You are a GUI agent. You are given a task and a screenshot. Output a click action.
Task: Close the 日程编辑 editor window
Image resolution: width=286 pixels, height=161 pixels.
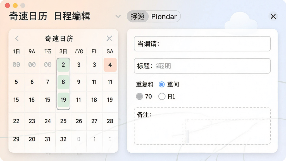[273, 16]
